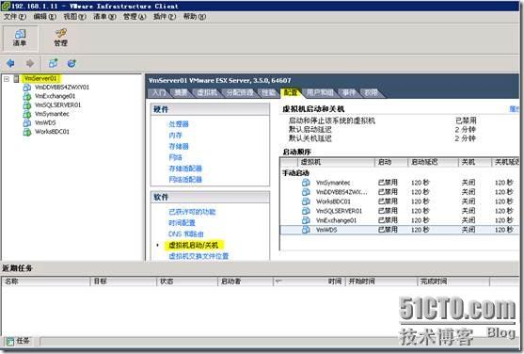Click VmExchange01 icon in startup order list

click(306, 220)
